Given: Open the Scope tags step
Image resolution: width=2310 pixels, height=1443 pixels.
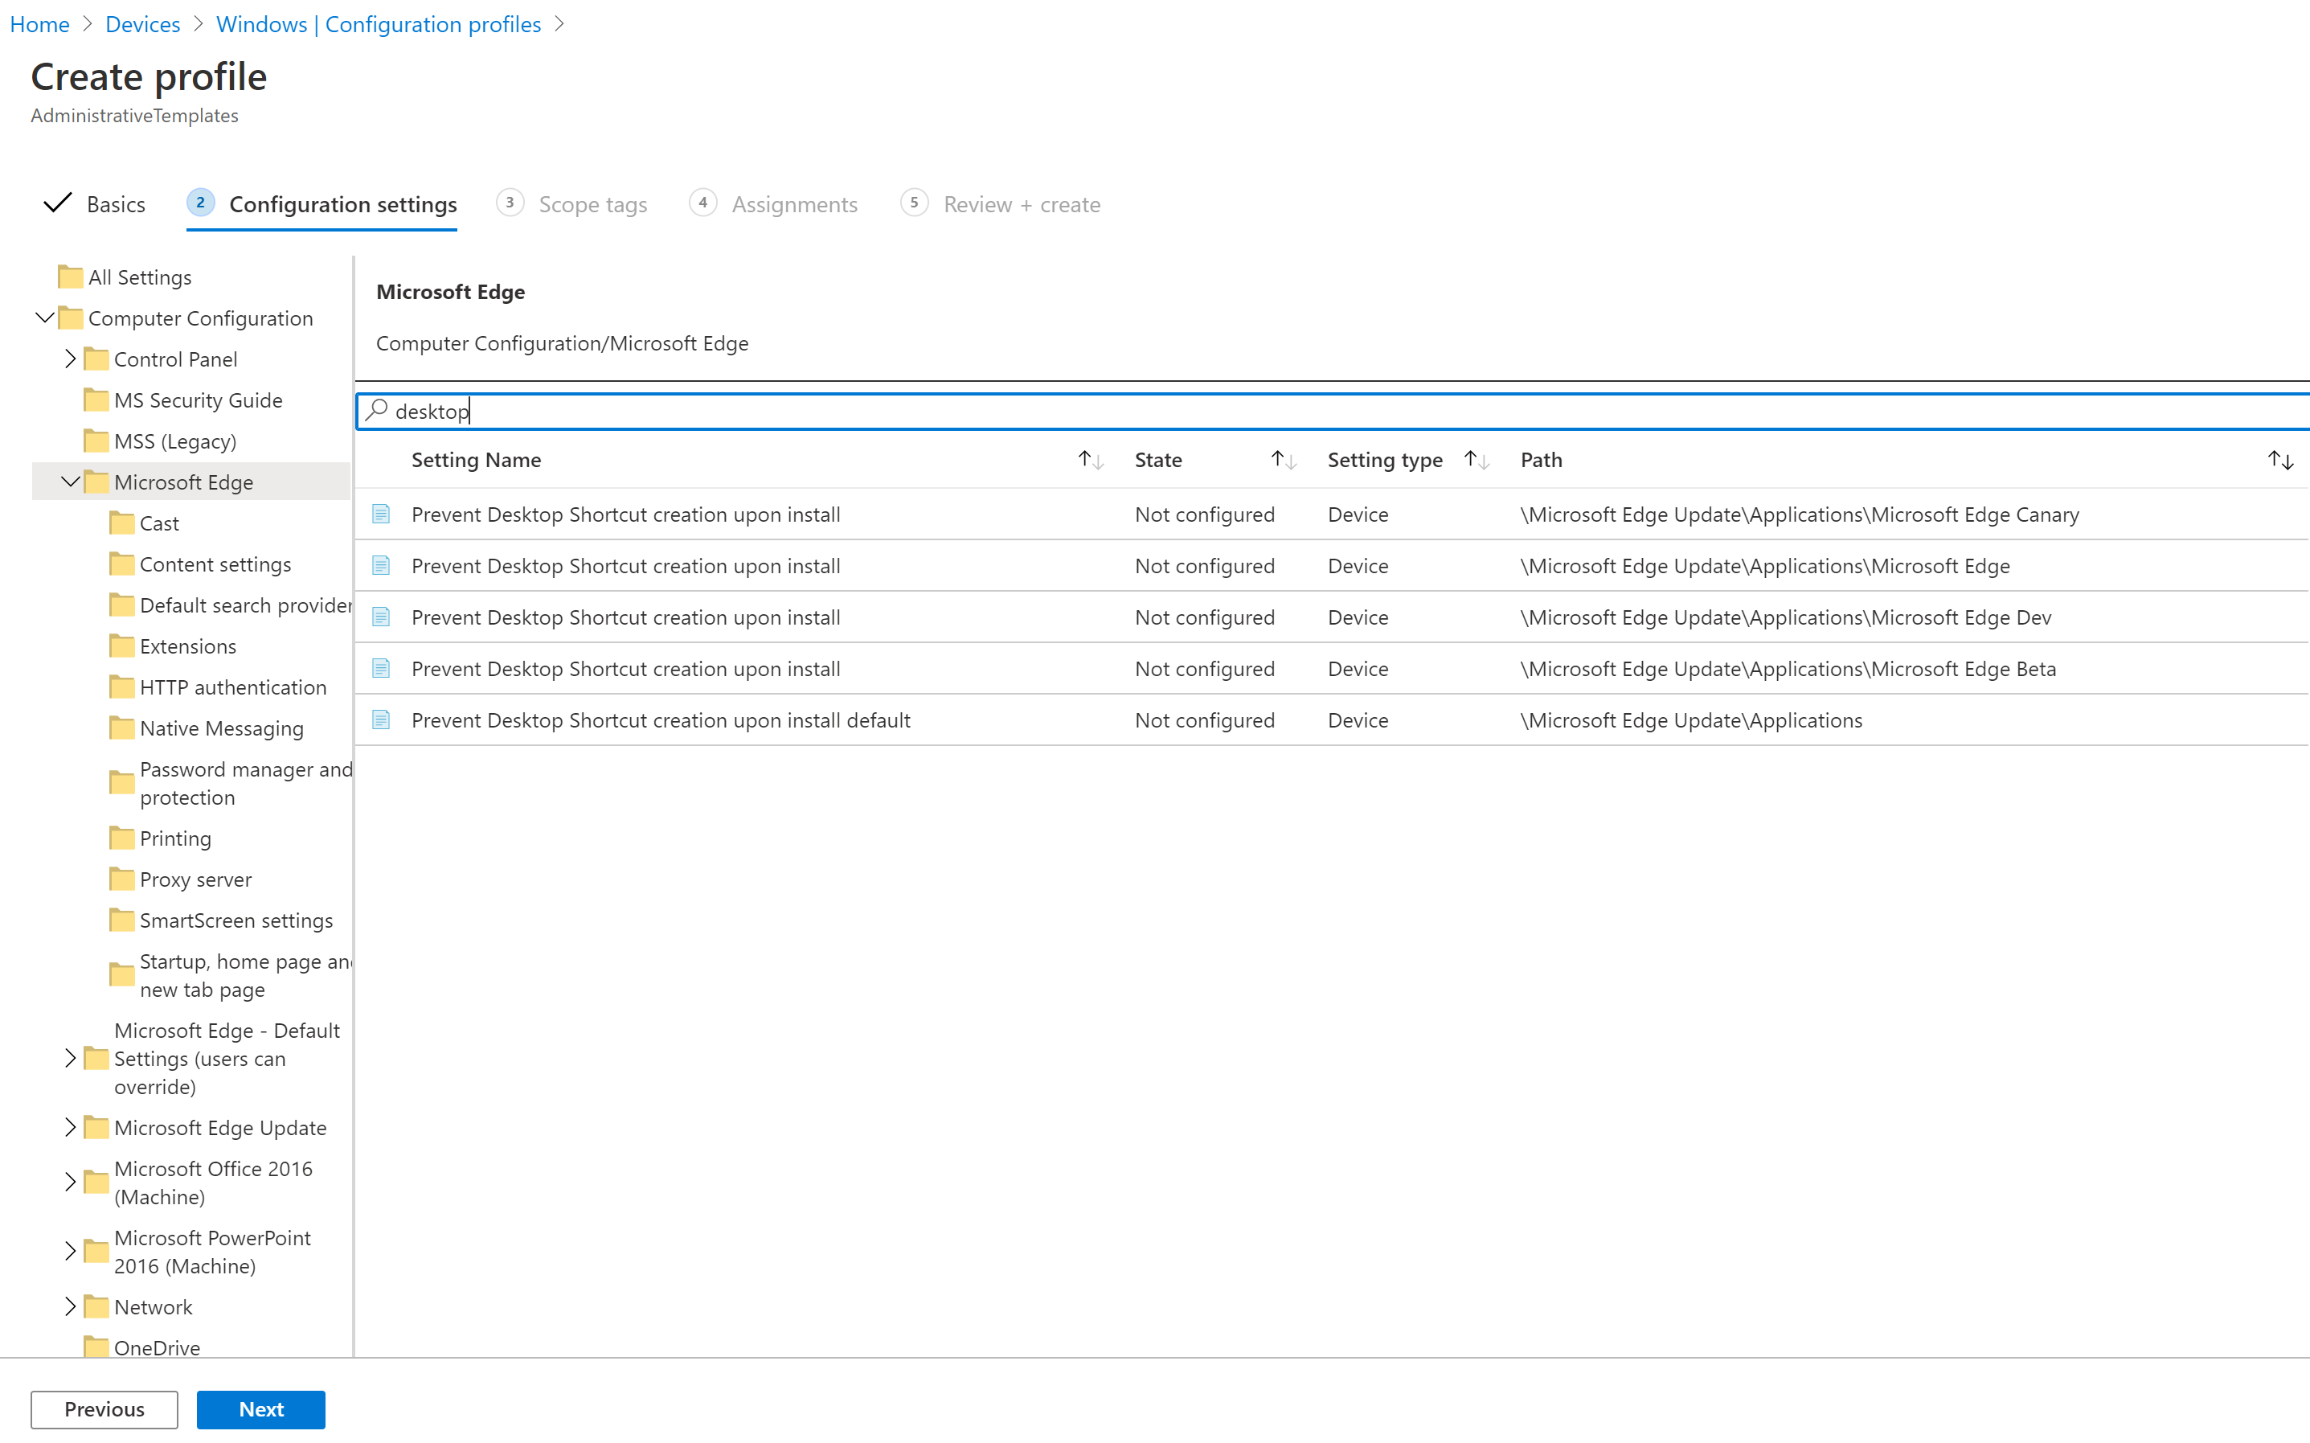Looking at the screenshot, I should (x=571, y=204).
